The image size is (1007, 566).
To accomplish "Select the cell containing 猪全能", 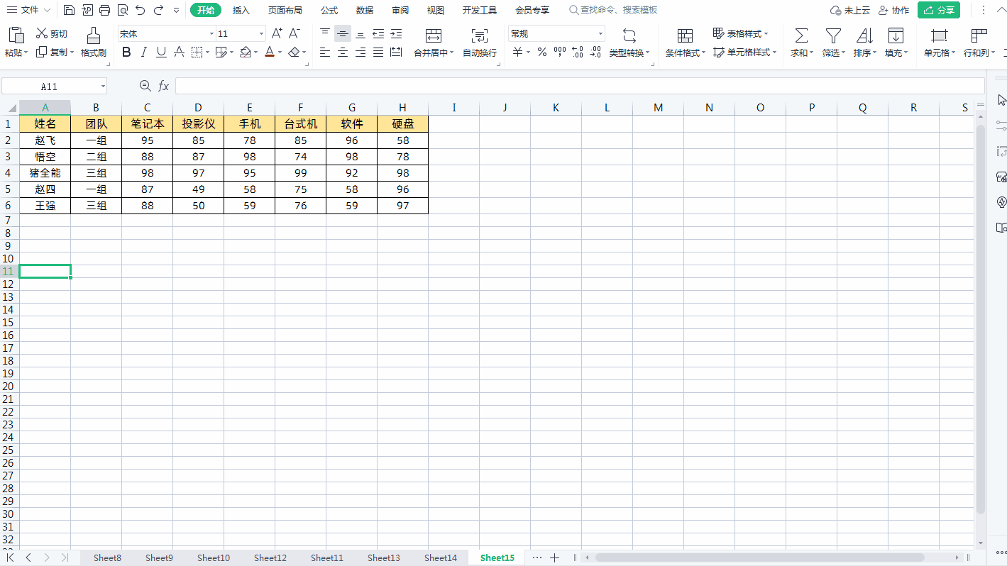I will tap(45, 173).
